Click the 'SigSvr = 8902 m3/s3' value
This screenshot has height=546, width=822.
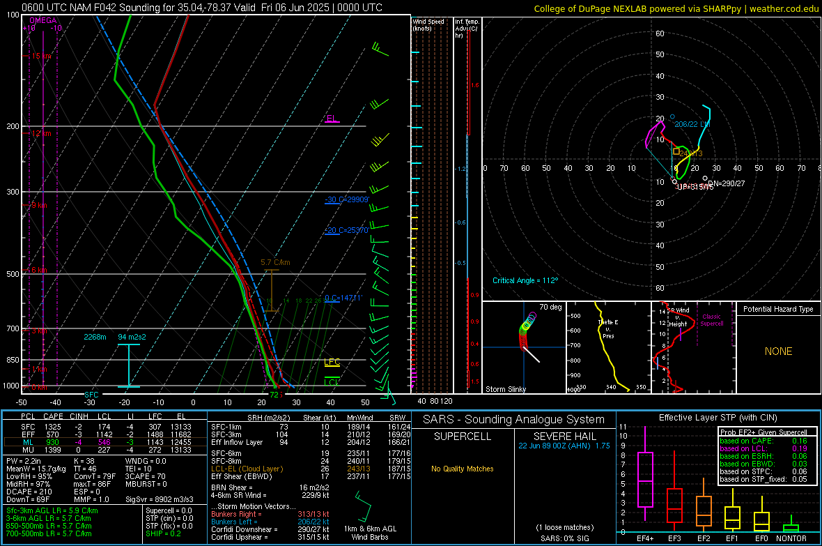tap(160, 499)
